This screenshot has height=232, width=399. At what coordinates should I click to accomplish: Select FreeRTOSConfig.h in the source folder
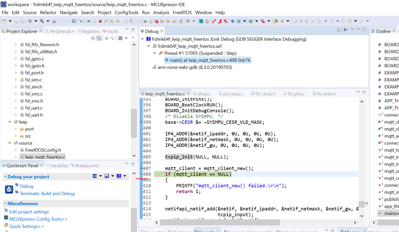pos(43,150)
